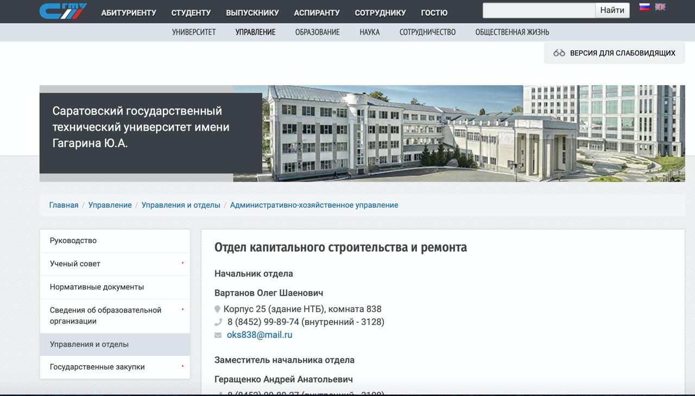695x396 pixels.
Task: Open the ГОСТЮ menu
Action: [x=434, y=12]
